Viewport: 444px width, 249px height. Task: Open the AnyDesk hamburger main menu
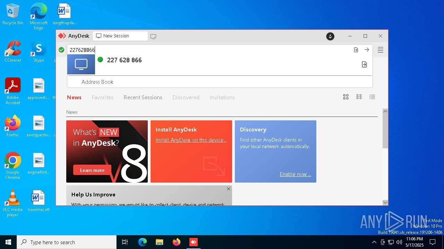[x=381, y=50]
